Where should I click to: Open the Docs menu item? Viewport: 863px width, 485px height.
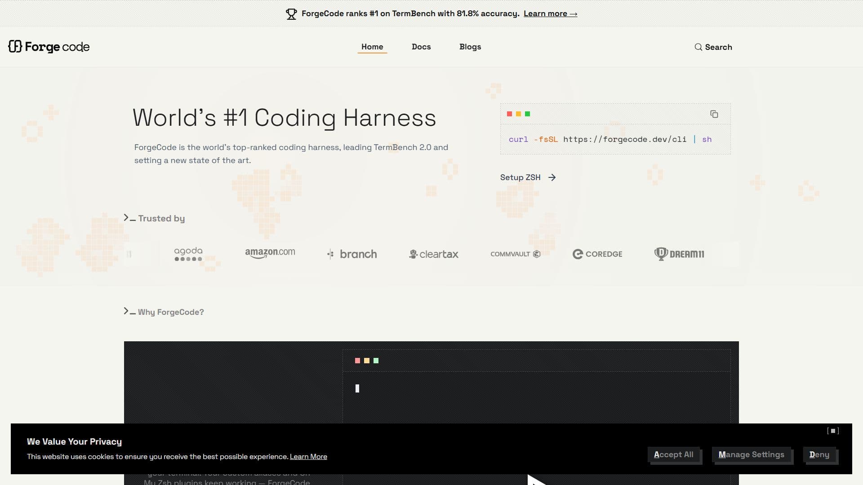click(421, 47)
